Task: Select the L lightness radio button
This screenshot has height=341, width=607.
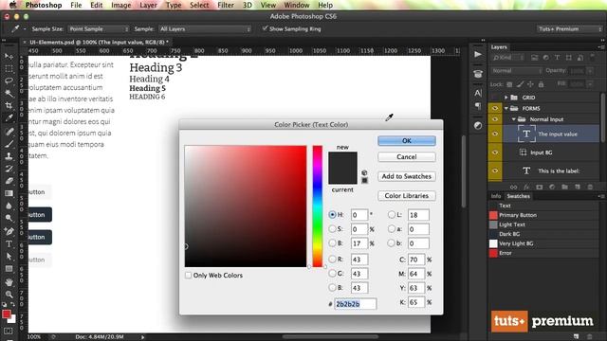Action: coord(392,215)
